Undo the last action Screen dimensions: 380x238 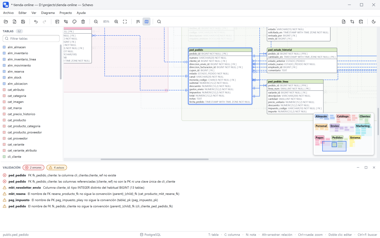point(36,22)
